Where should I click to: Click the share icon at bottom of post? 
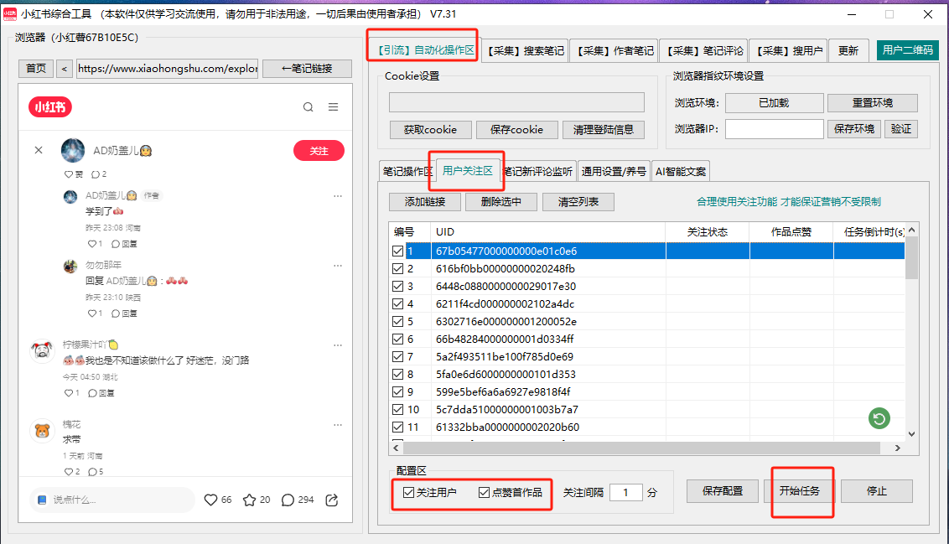point(331,500)
